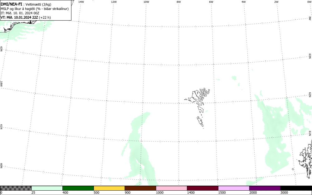Click the legend value label 400
The image size is (312, 195).
coord(65,193)
